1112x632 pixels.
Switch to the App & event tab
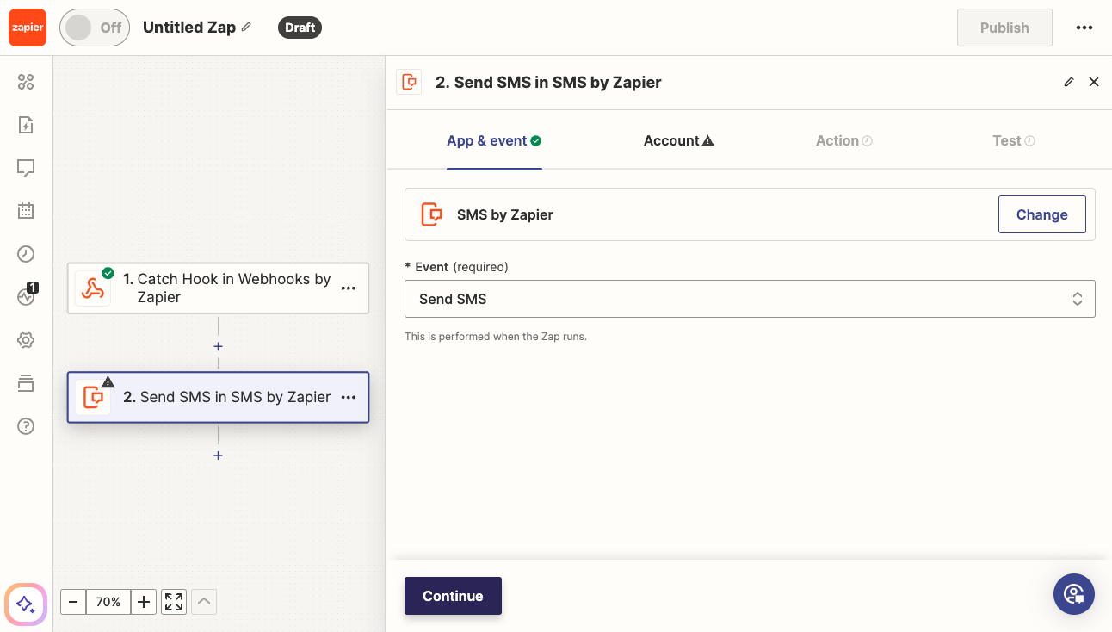[x=494, y=140]
